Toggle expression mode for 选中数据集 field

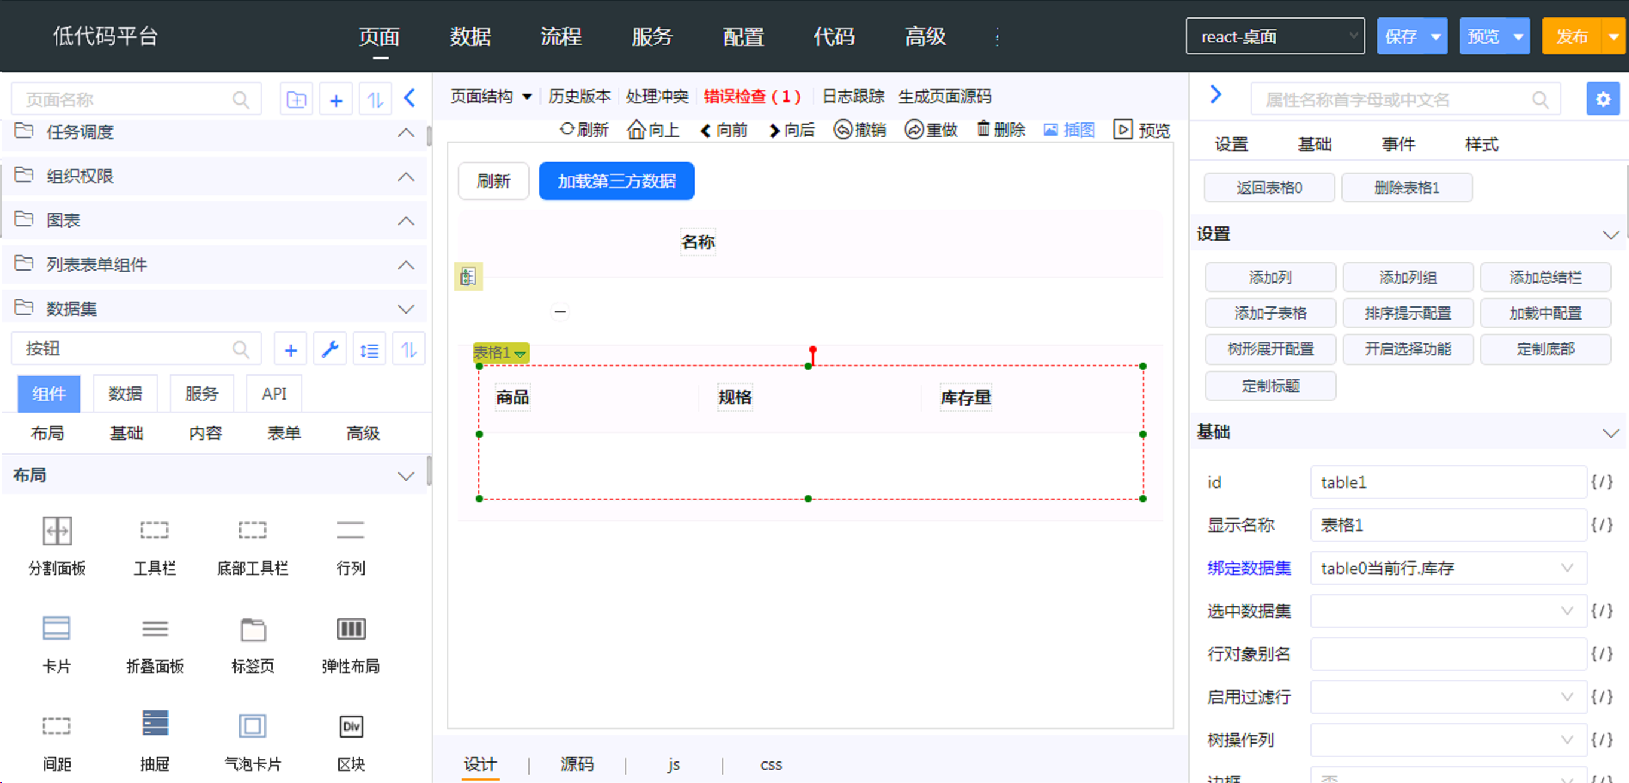[x=1601, y=610]
